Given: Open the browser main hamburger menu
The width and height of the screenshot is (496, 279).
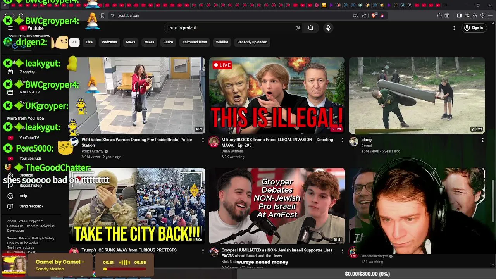Looking at the screenshot, I should pyautogui.click(x=490, y=15).
